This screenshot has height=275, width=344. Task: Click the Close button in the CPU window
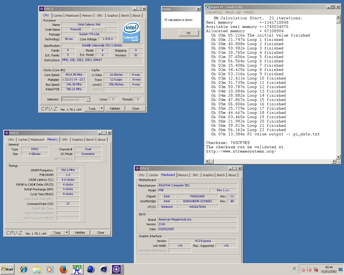coord(135,108)
